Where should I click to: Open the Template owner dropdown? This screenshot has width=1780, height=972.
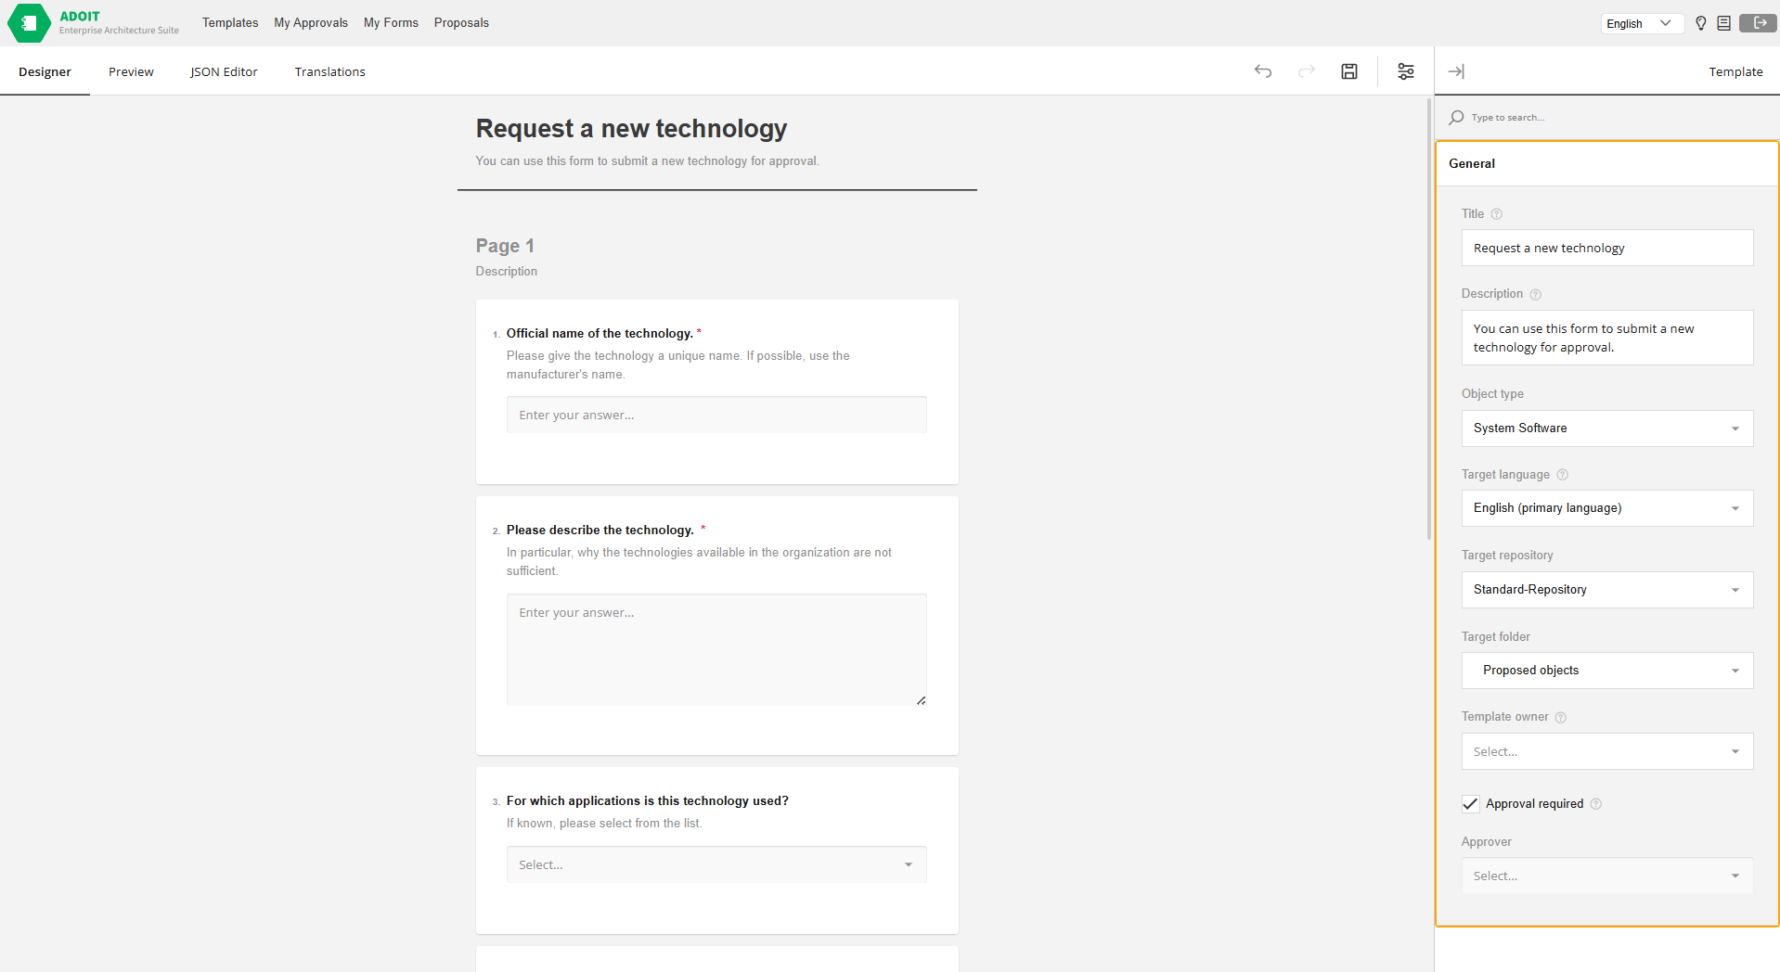(1606, 751)
